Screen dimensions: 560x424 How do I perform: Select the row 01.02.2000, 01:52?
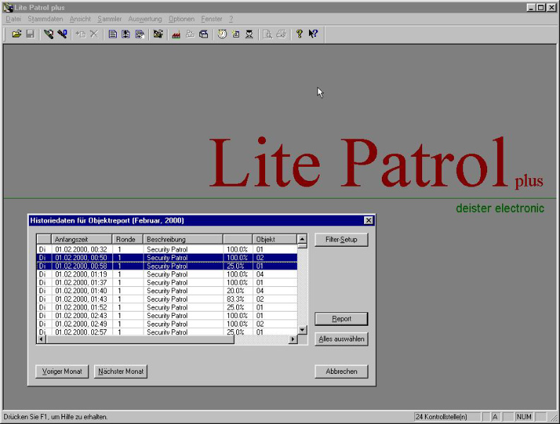point(167,307)
